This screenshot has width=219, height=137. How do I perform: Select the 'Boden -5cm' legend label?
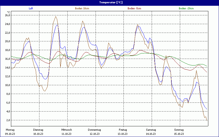pos(134,8)
